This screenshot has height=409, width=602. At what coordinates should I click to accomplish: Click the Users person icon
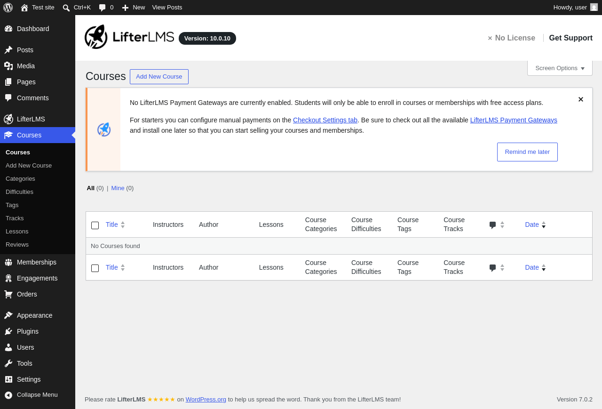point(8,347)
